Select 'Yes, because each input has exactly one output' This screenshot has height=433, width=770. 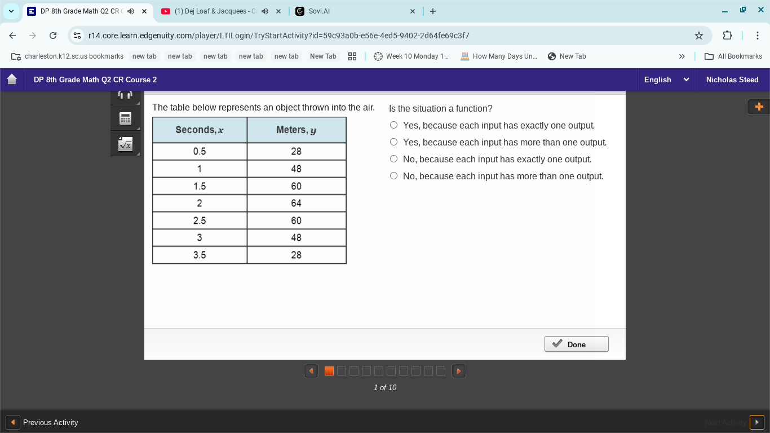coord(393,125)
